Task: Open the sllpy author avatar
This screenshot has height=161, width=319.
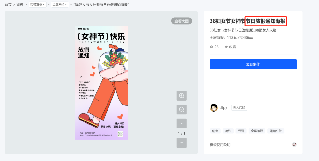Action: [214, 108]
